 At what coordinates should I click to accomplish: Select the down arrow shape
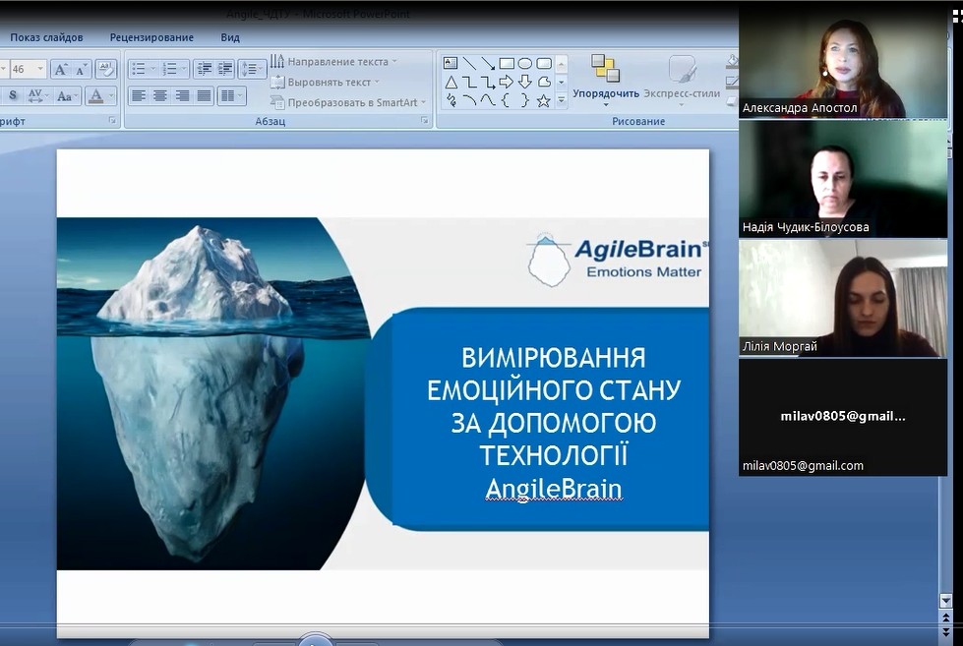click(x=525, y=82)
